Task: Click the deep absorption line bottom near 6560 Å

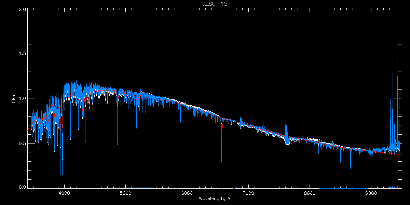Action: [222, 161]
